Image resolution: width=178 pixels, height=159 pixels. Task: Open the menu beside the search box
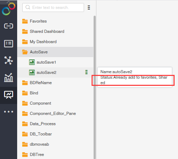[89, 8]
